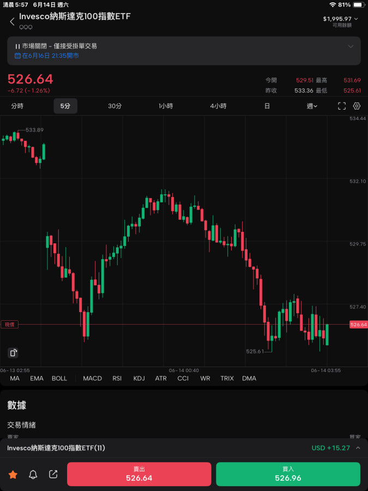Tap the 在6月16日 21:35開市 link
This screenshot has height=491, width=368.
[x=50, y=56]
